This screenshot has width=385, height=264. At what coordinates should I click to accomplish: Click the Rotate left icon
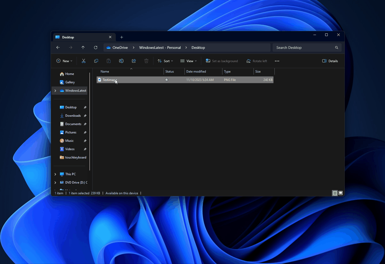tap(257, 61)
